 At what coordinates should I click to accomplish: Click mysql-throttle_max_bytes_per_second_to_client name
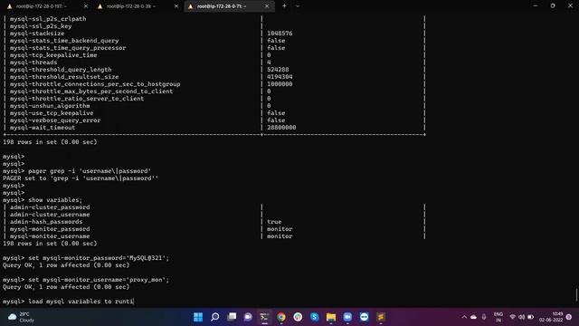(91, 91)
